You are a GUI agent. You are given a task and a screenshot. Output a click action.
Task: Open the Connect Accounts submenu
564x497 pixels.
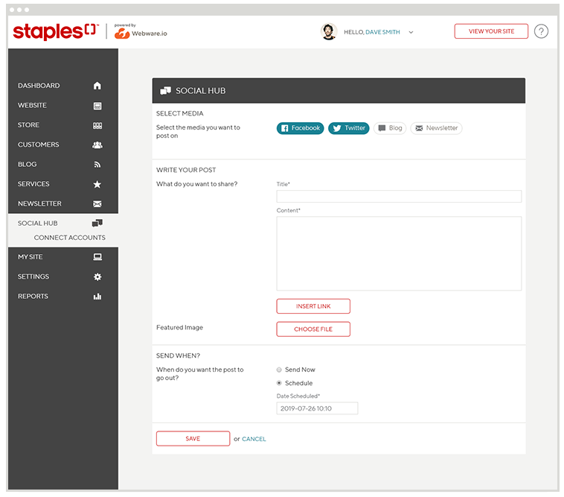click(70, 238)
